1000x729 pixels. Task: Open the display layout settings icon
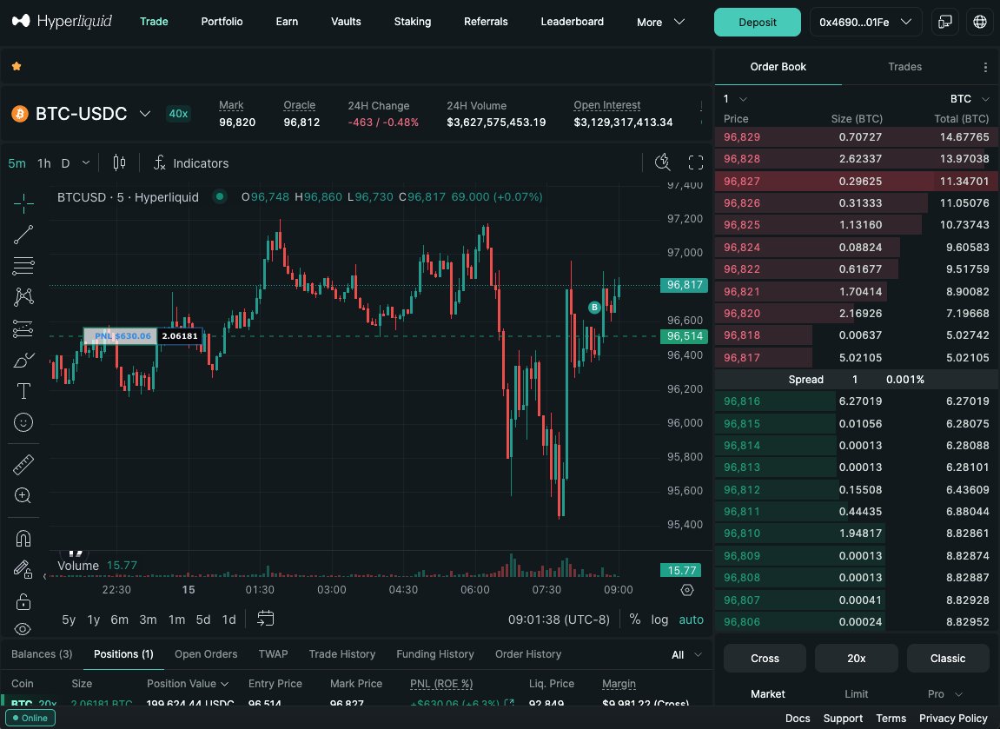(945, 22)
